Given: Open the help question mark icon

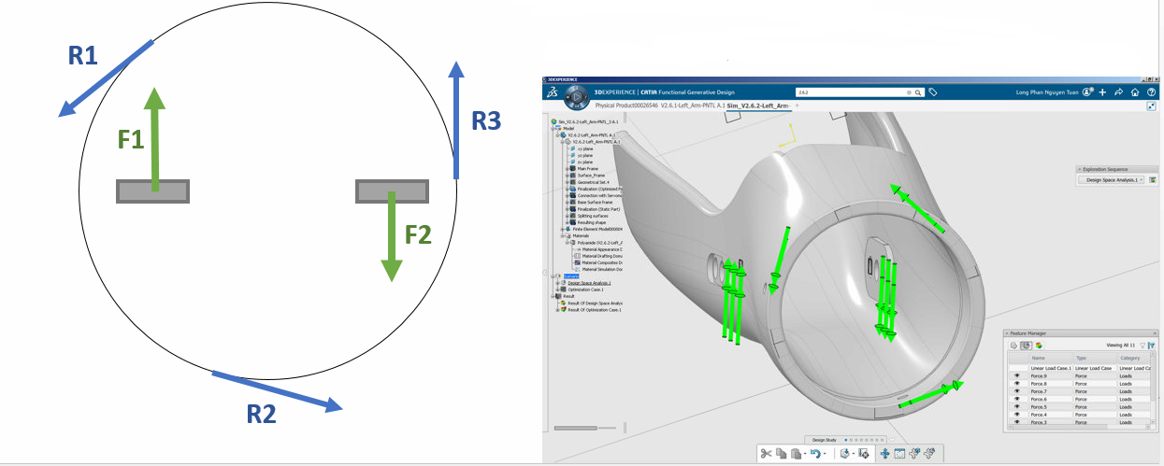Looking at the screenshot, I should click(1151, 92).
